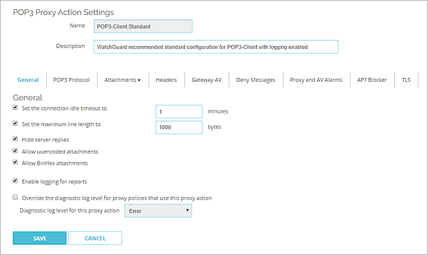Open the Headers tab

(x=166, y=80)
